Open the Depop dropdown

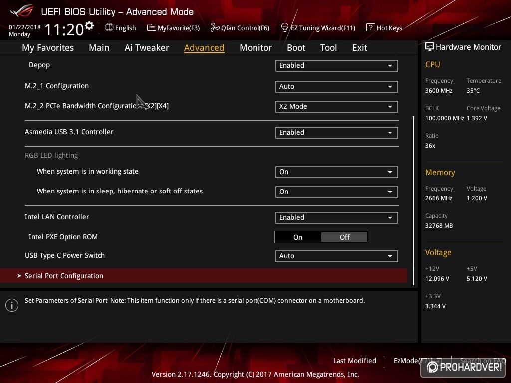pos(337,65)
